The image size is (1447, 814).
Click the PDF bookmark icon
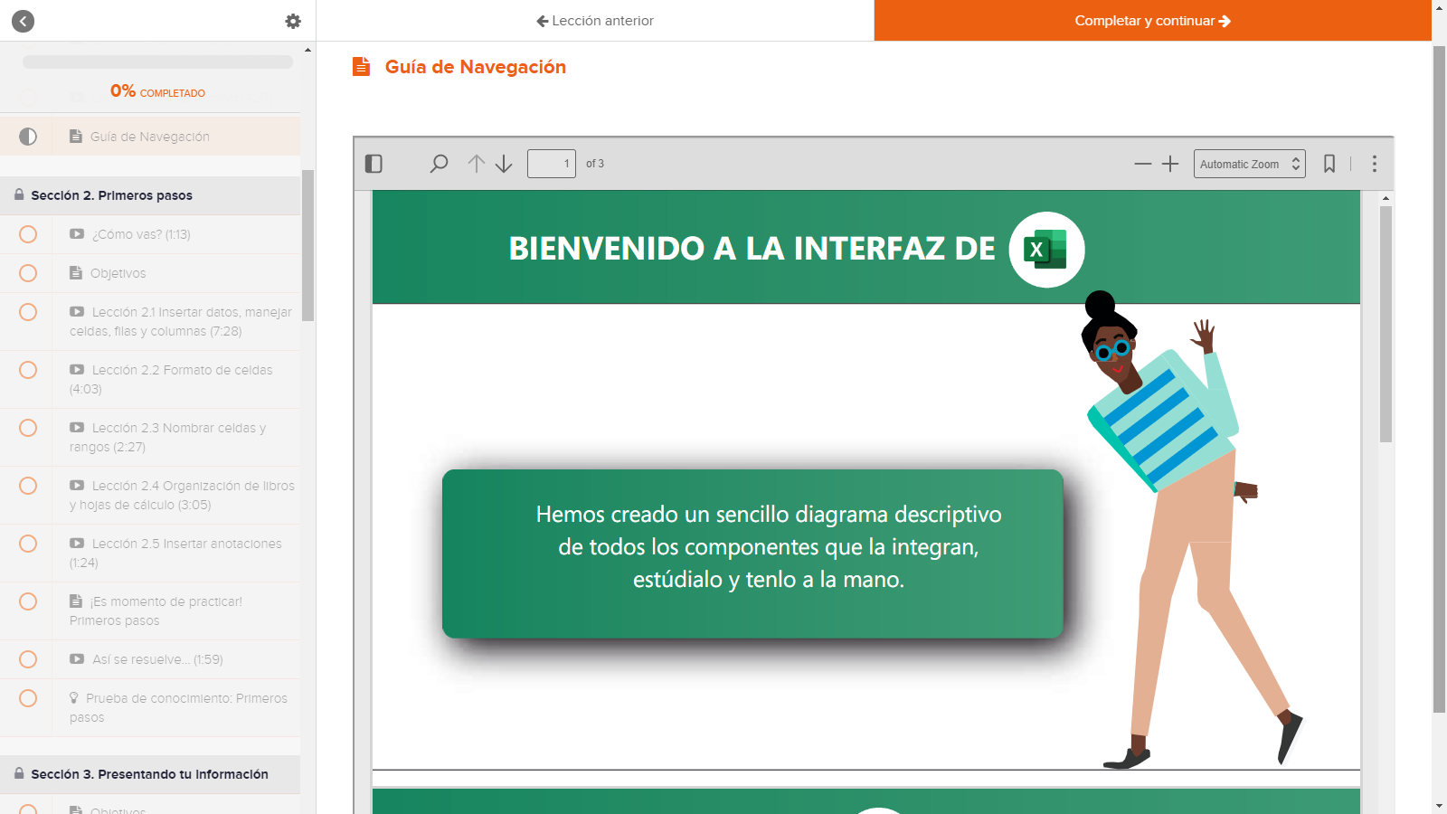(1329, 164)
